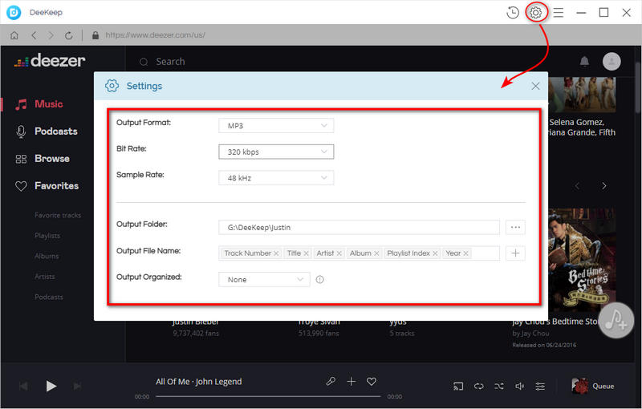Go to browser home icon
This screenshot has height=409, width=642.
pos(14,35)
